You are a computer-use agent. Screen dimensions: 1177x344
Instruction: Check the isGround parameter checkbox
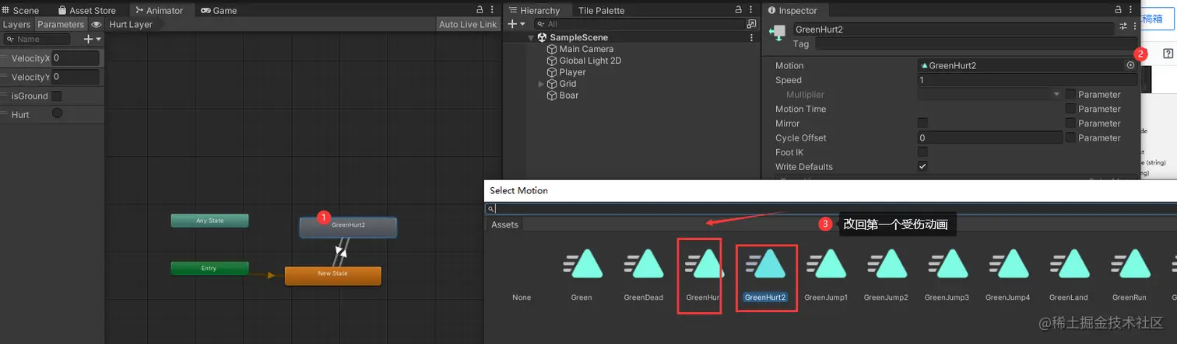(x=56, y=96)
